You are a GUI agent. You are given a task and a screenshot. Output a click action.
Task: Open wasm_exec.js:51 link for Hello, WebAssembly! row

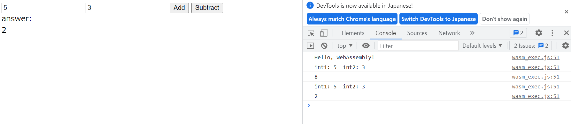[536, 58]
